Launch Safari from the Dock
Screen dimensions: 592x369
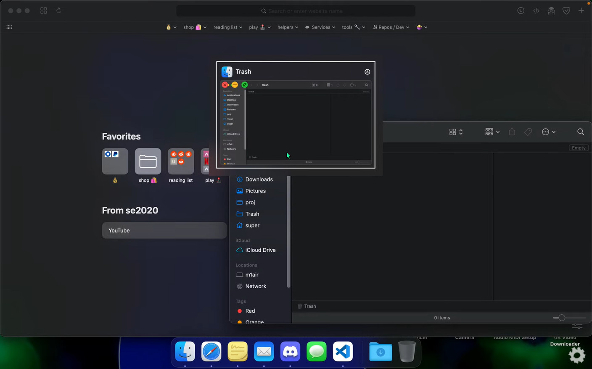(211, 351)
